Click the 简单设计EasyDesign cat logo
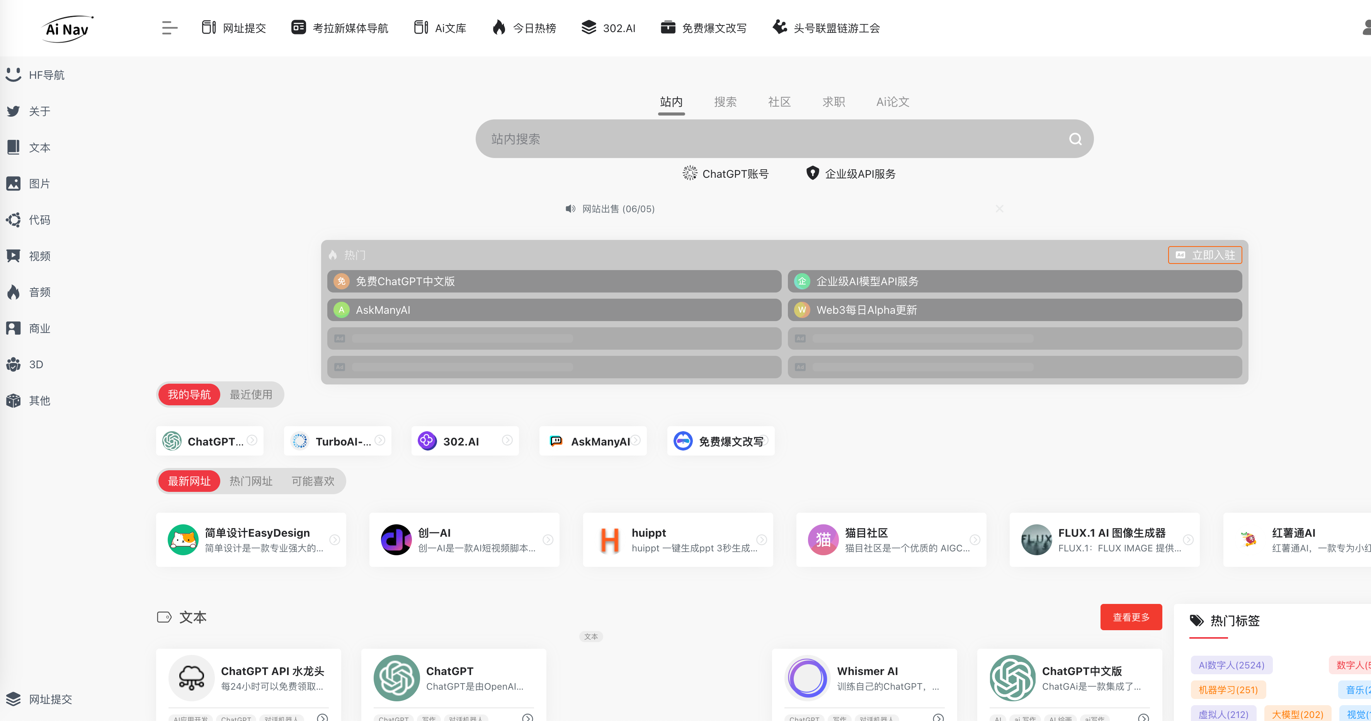1371x721 pixels. [x=182, y=539]
